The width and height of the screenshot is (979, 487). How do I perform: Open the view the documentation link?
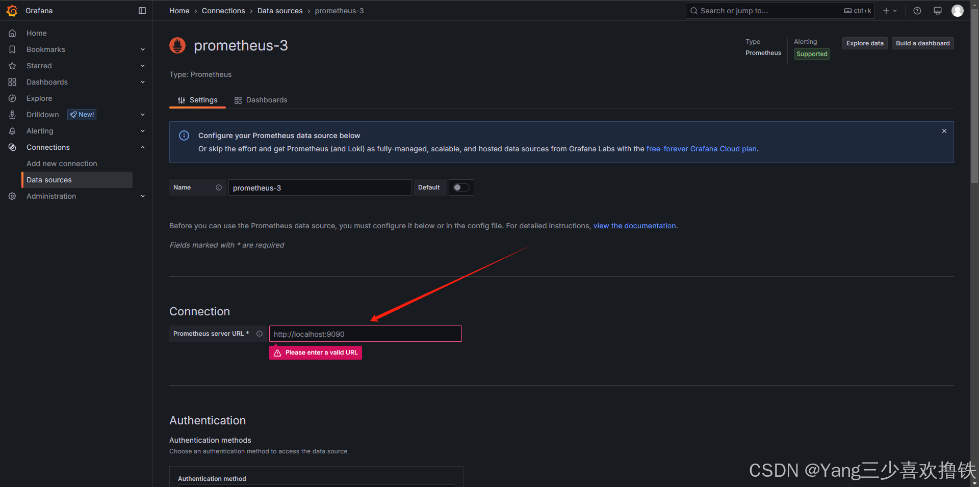634,226
